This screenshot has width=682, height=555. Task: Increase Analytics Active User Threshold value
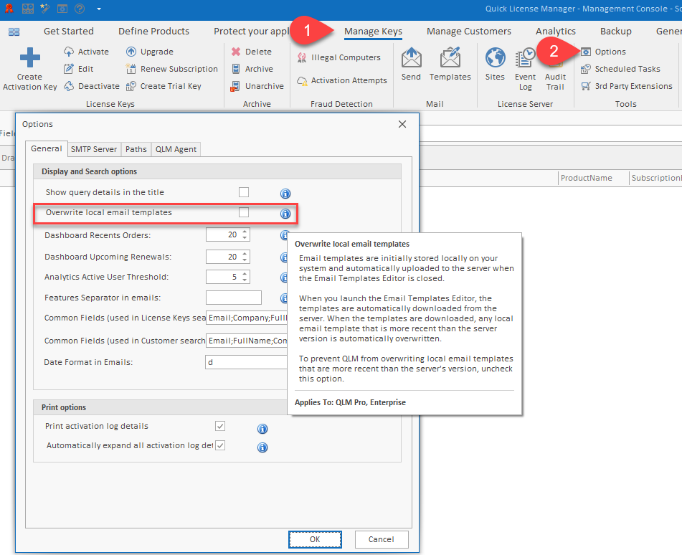pyautogui.click(x=245, y=274)
